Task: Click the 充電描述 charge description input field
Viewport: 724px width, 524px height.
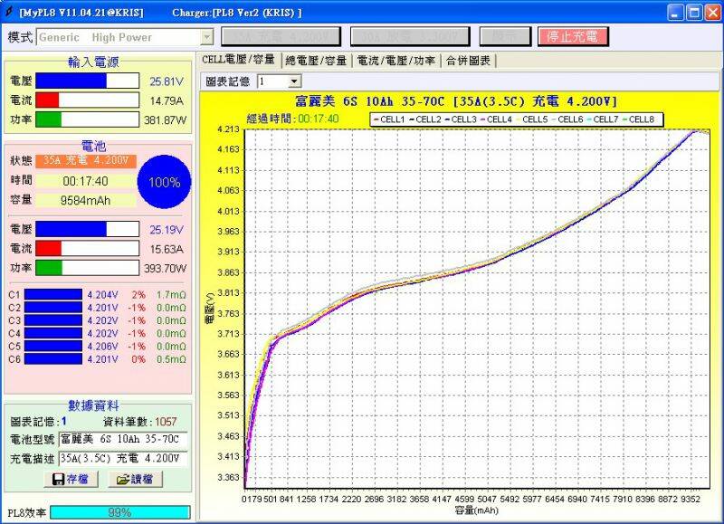Action: tap(123, 459)
